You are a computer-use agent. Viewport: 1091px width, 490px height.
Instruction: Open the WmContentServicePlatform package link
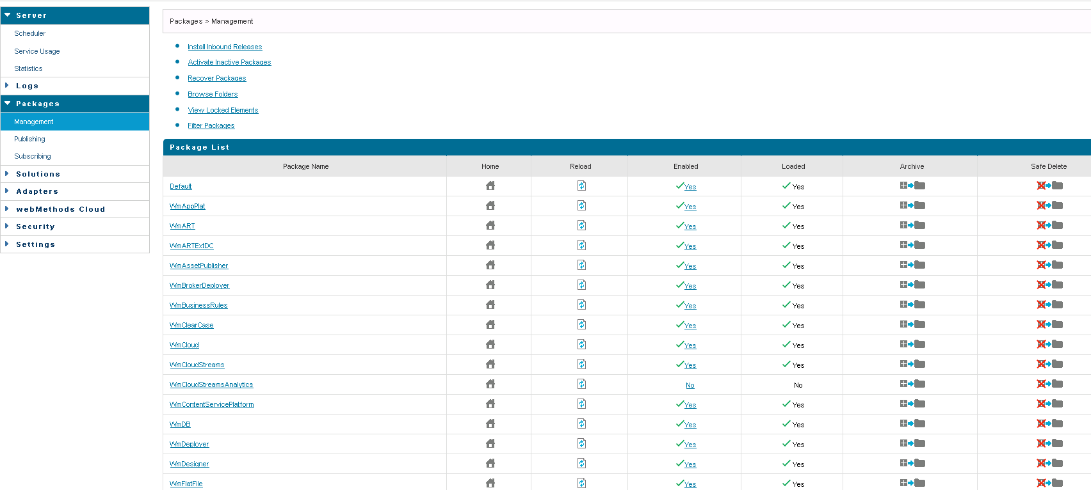(211, 404)
